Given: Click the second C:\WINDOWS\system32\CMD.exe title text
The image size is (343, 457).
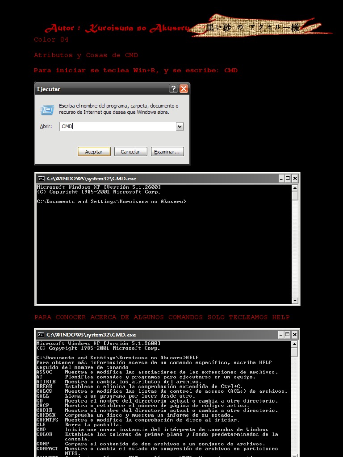Looking at the screenshot, I should click(x=91, y=335).
